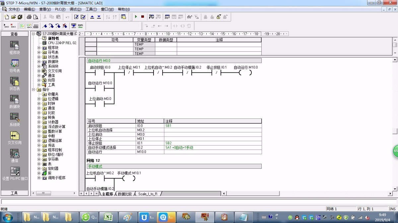Image resolution: width=398 pixels, height=223 pixels.
Task: Collapse the 指令 tree node
Action: point(33,89)
